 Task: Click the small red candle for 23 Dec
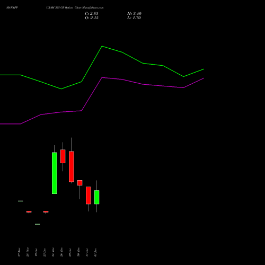click(46, 211)
